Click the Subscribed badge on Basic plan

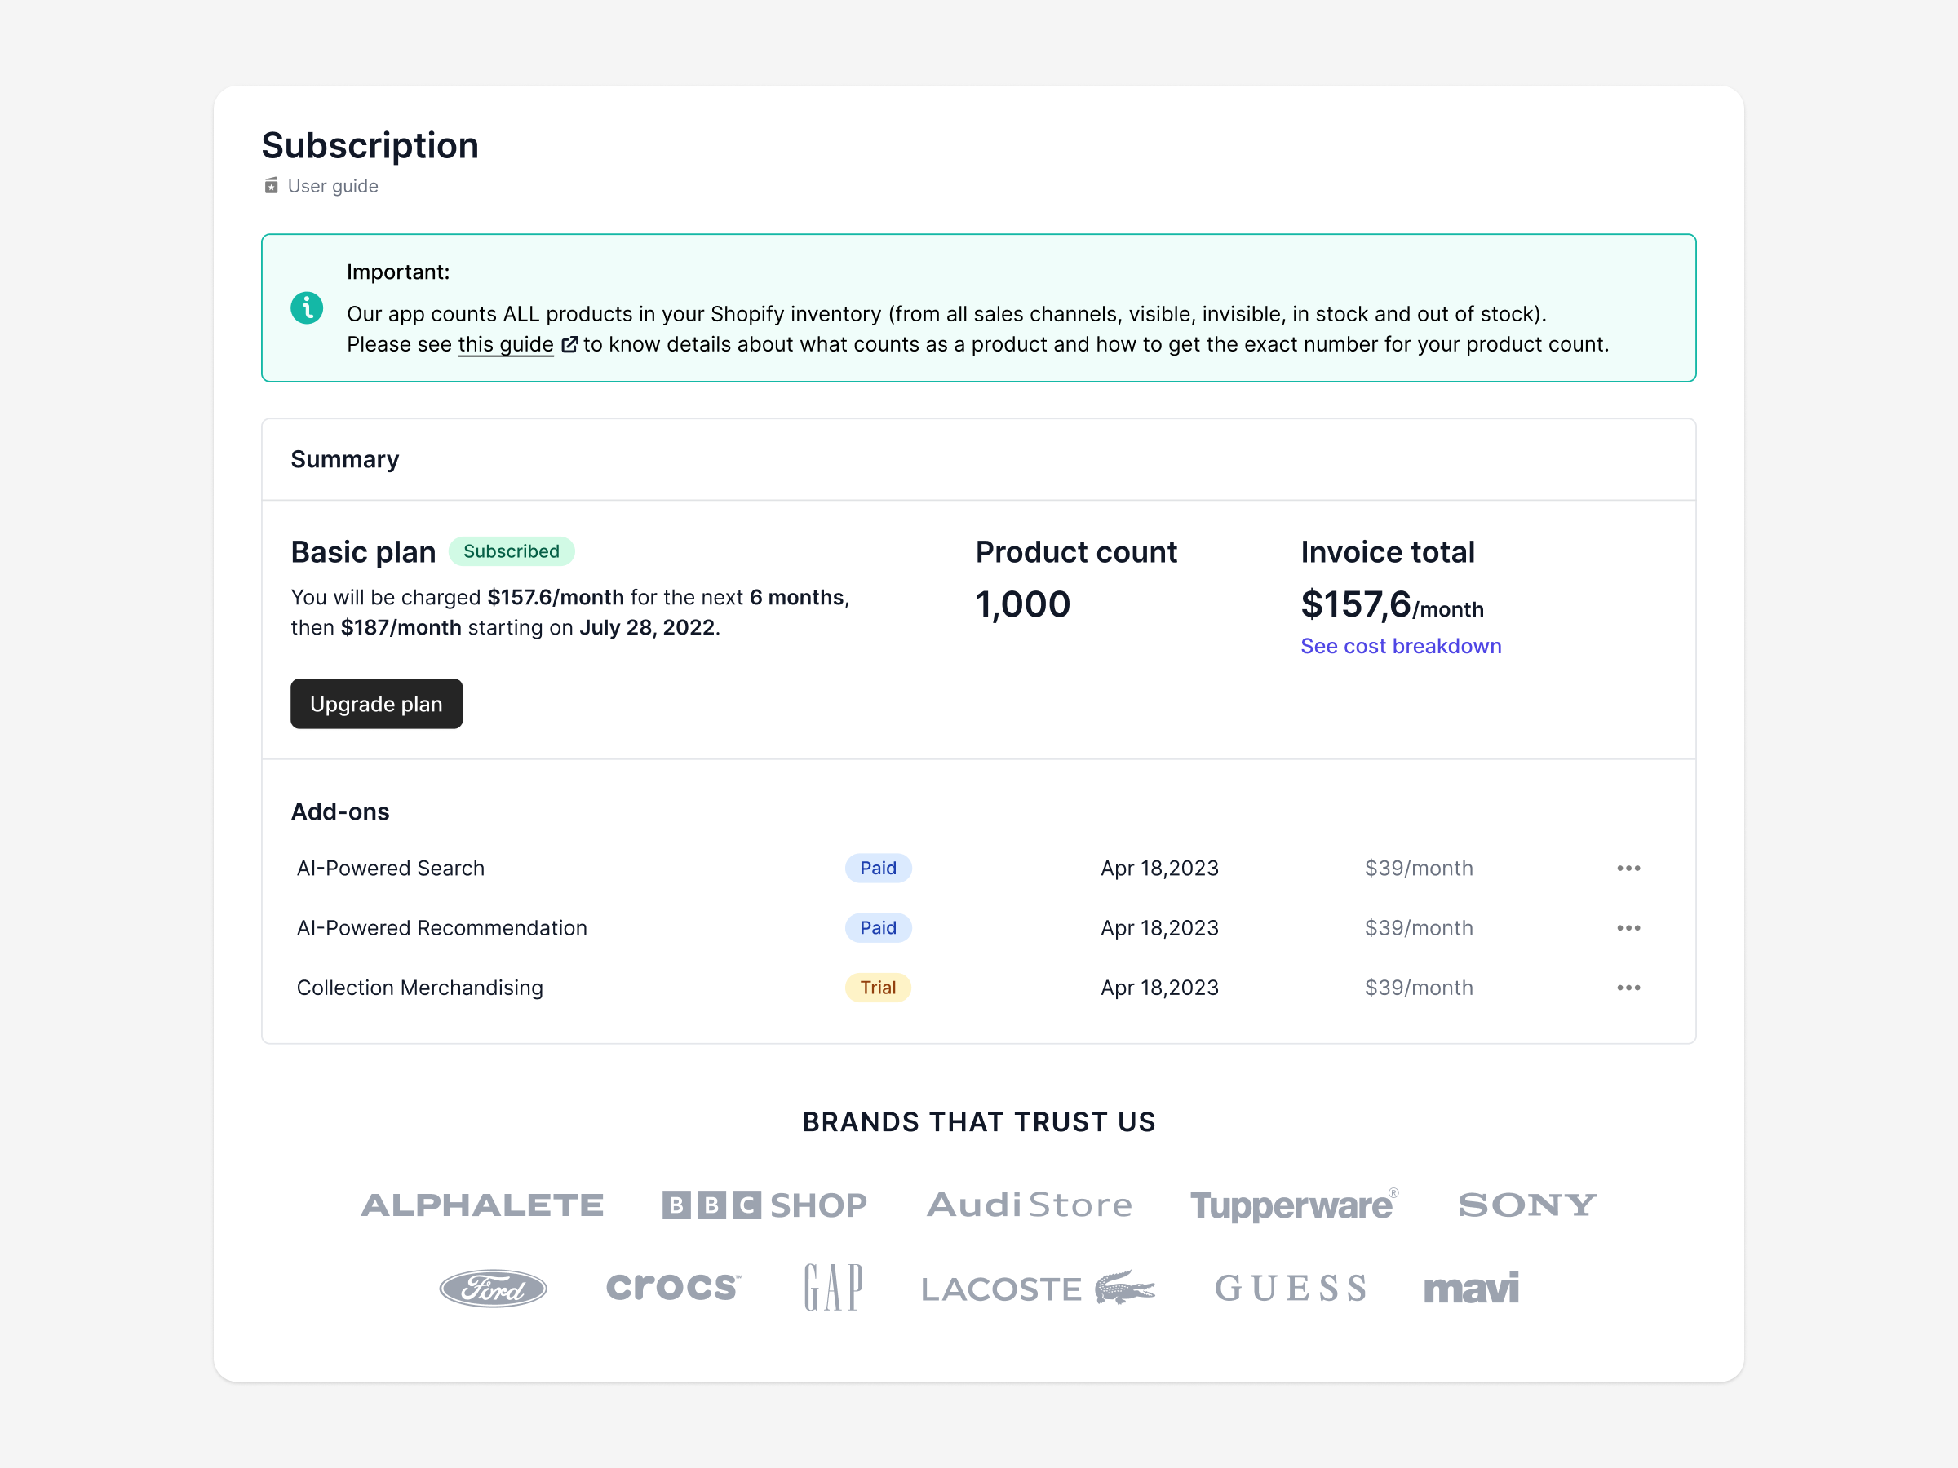coord(512,551)
